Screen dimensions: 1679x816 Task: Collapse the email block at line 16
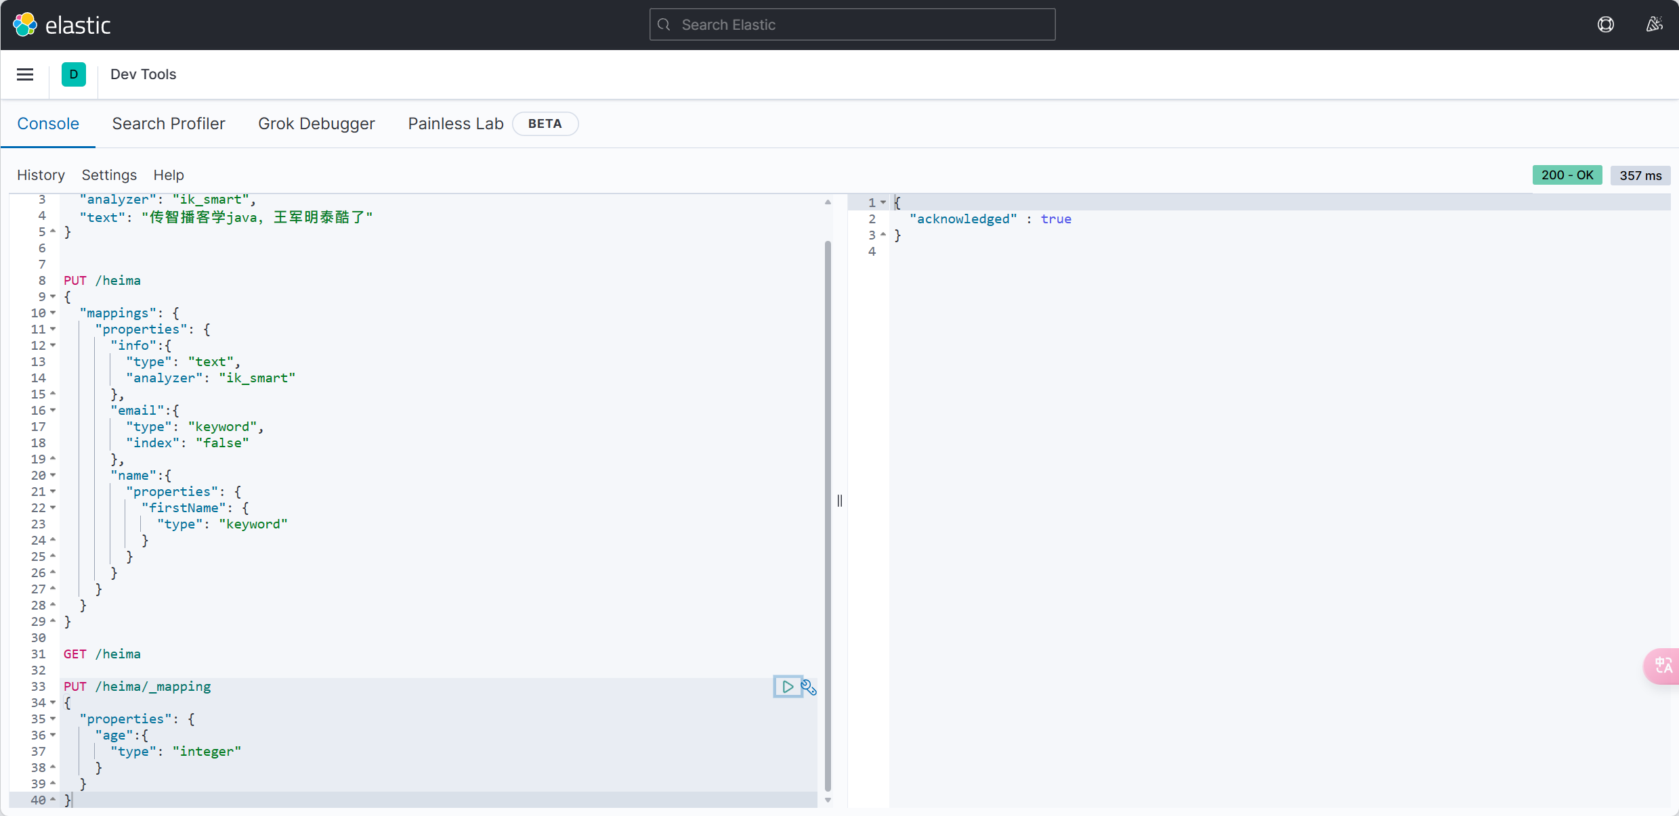(53, 411)
